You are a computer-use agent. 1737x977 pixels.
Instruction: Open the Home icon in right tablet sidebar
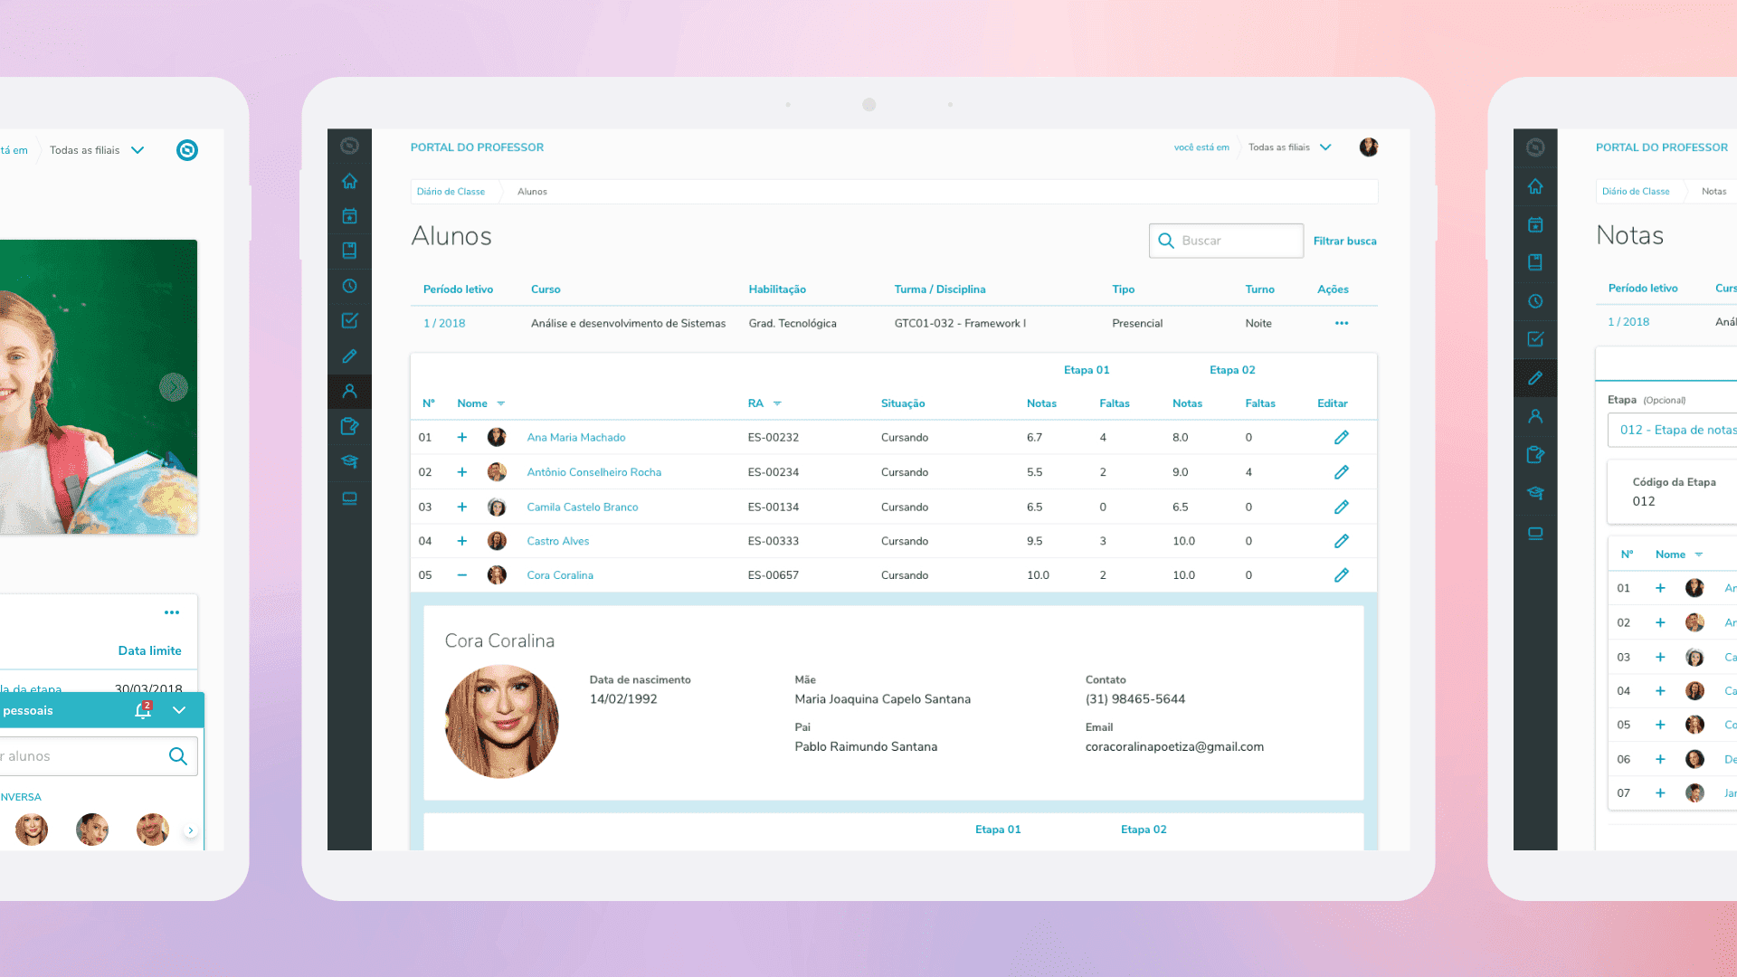pos(1535,186)
